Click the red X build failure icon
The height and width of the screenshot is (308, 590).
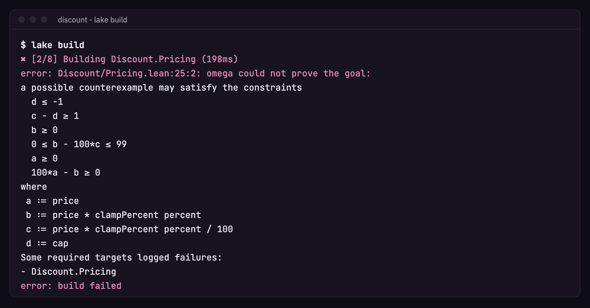pos(23,59)
